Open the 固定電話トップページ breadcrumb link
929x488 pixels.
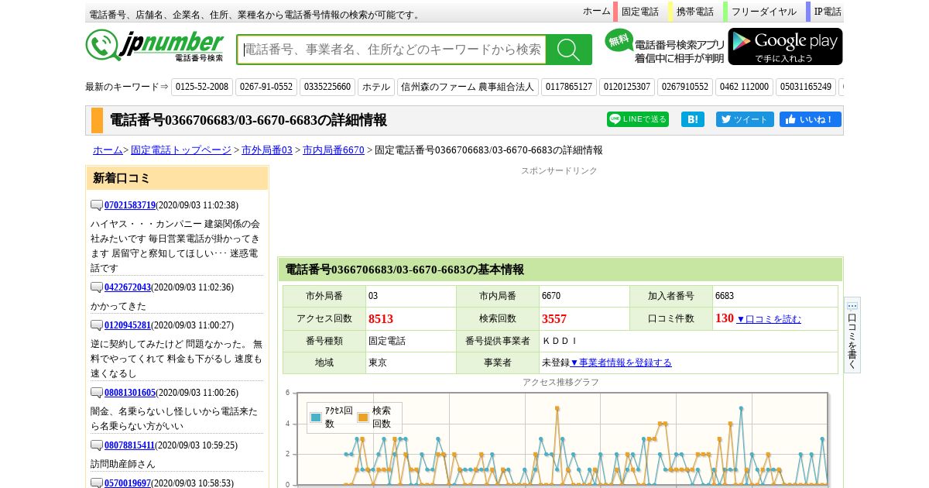click(x=180, y=150)
